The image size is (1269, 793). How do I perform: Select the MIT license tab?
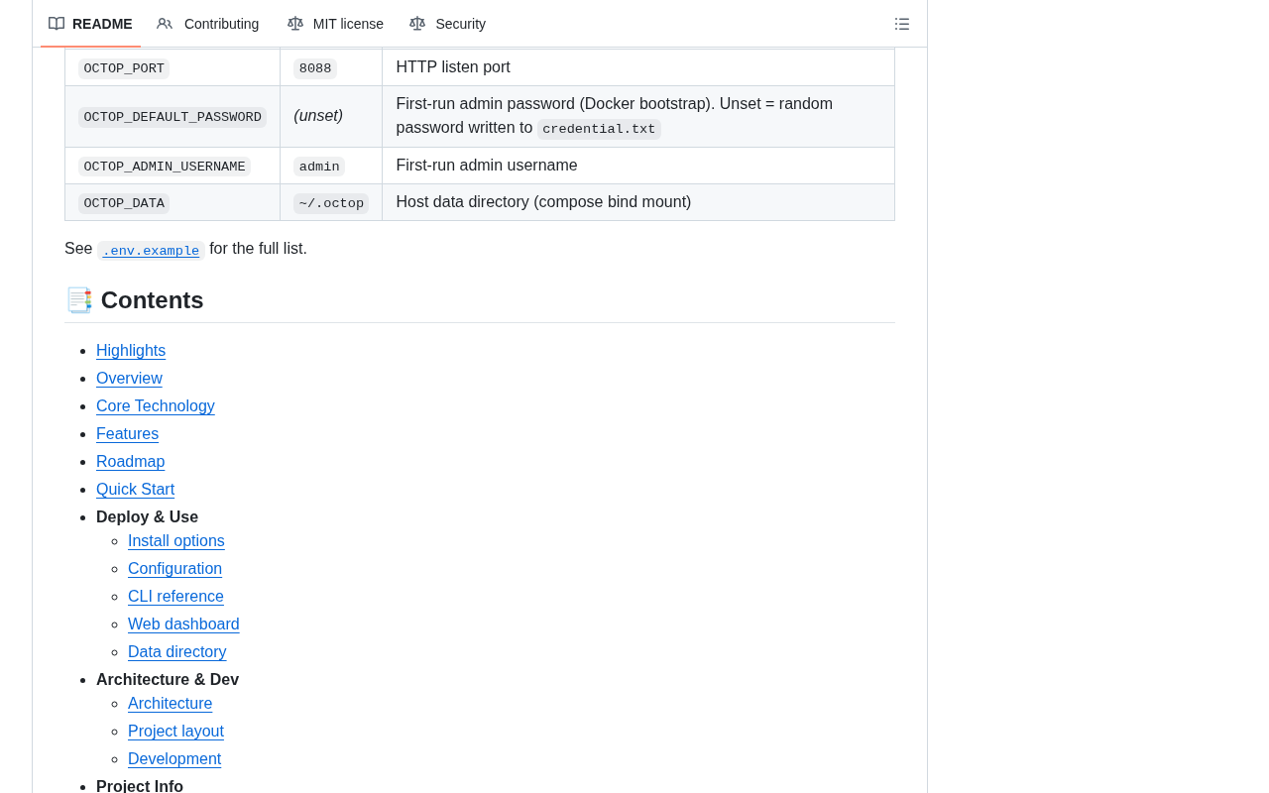coord(335,24)
